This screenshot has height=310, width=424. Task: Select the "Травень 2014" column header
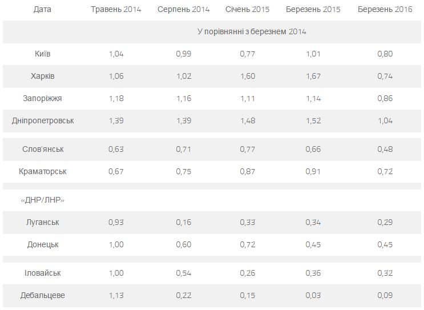(116, 9)
